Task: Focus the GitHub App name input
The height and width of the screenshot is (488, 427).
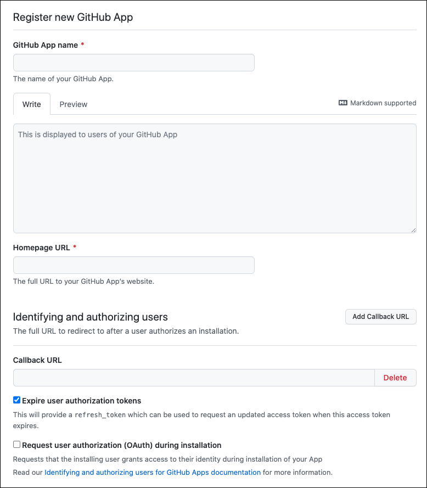Action: 133,63
